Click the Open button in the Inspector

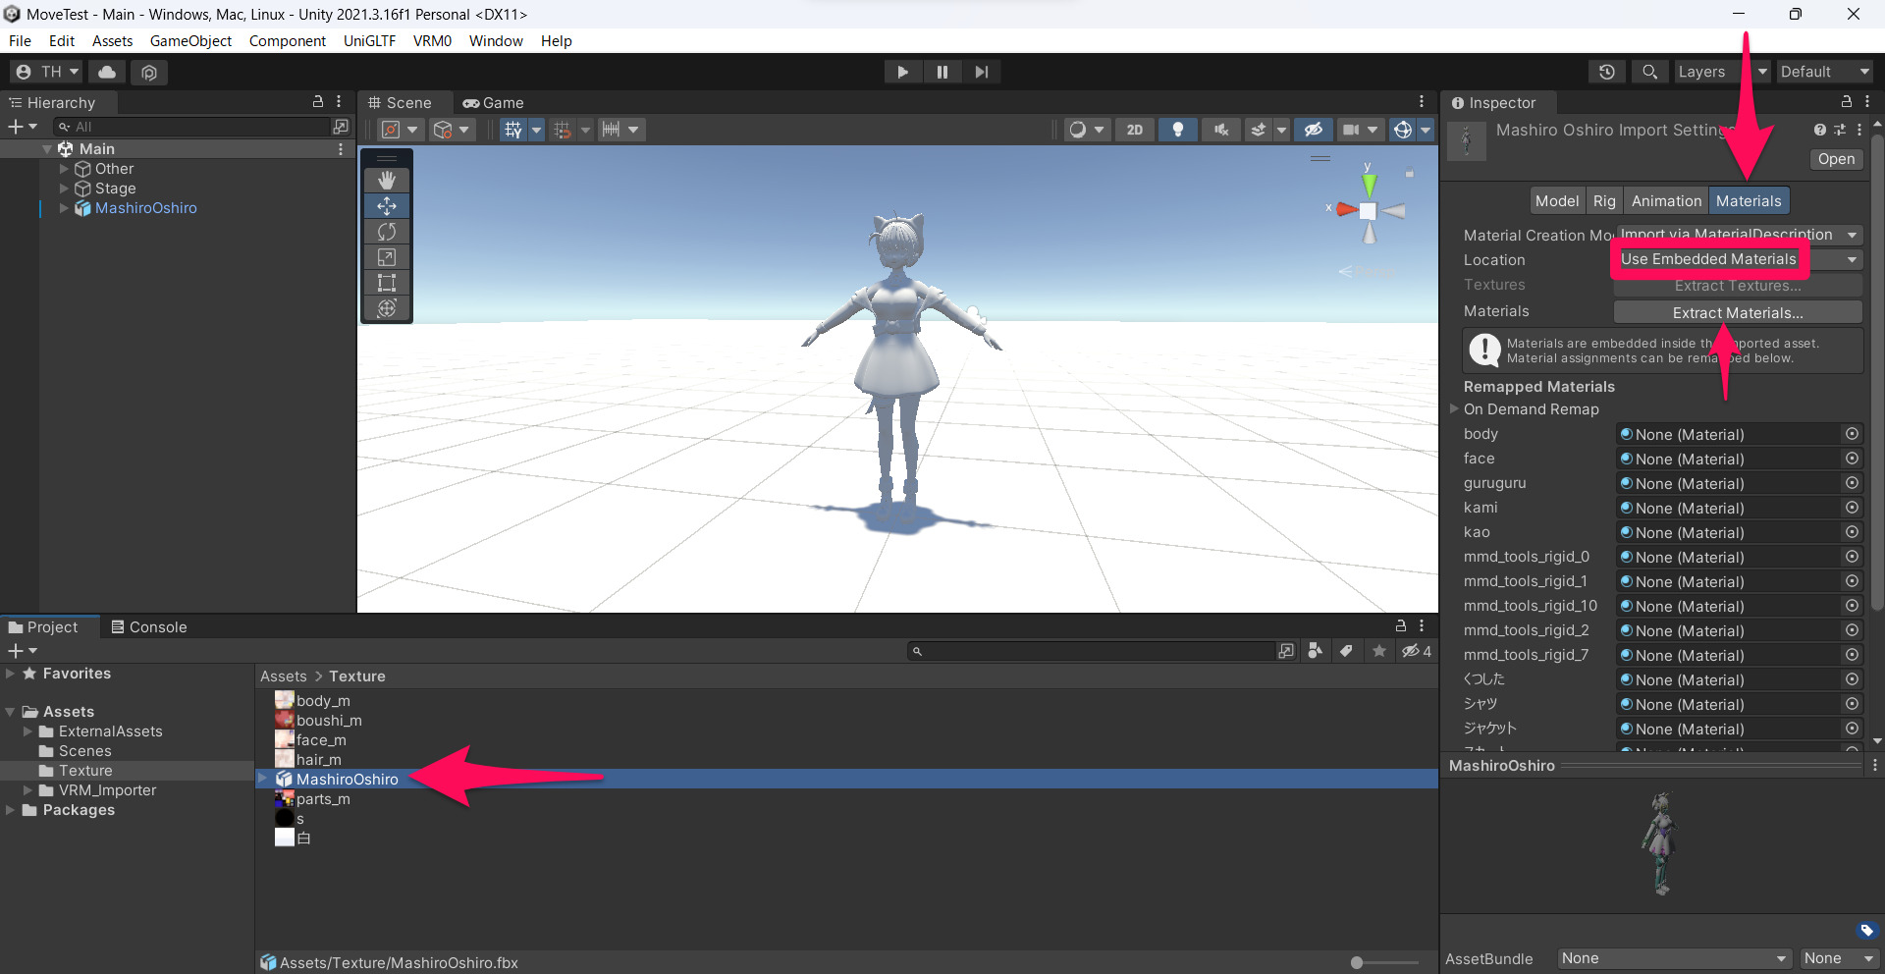pyautogui.click(x=1835, y=158)
